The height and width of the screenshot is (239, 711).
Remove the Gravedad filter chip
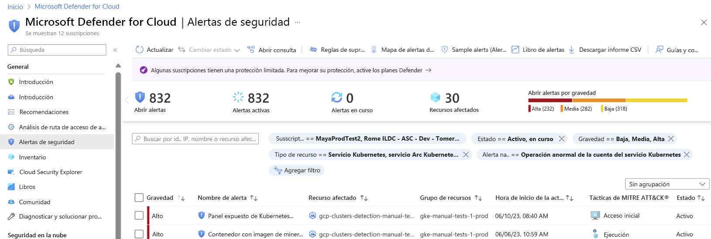coord(671,139)
